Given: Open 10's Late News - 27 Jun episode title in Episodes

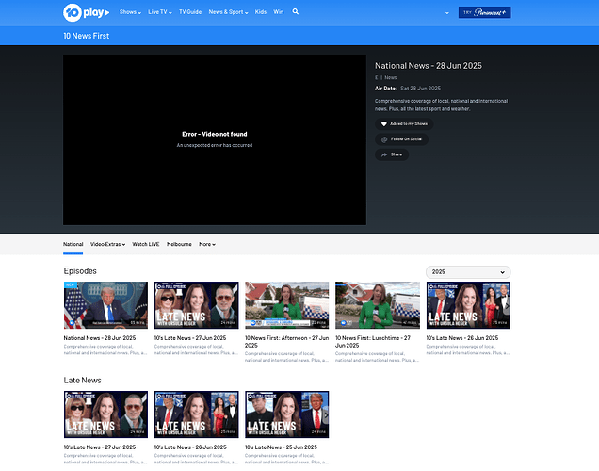Looking at the screenshot, I should coord(190,338).
